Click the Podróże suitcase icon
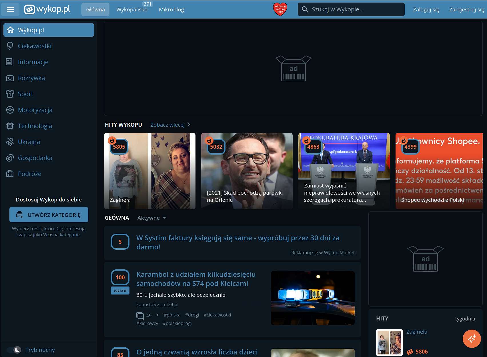 10,174
